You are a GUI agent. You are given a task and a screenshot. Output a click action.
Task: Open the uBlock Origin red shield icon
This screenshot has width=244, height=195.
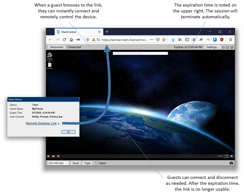pyautogui.click(x=222, y=40)
